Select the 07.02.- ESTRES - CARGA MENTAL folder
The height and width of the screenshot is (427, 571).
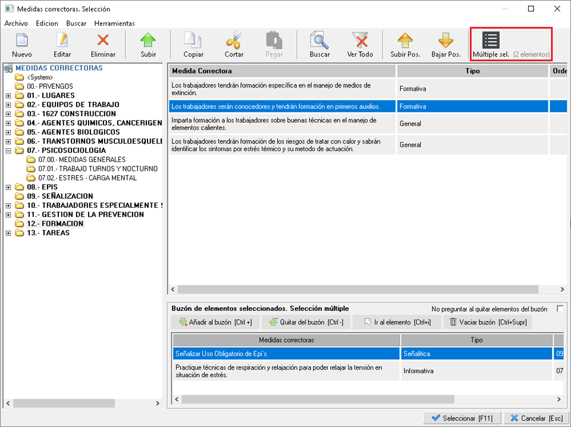(x=87, y=178)
